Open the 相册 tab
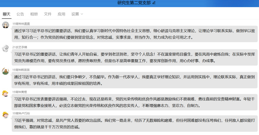 34,14
